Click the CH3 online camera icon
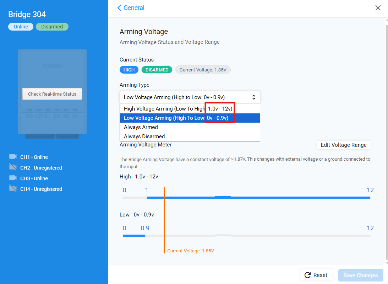 [x=13, y=178]
